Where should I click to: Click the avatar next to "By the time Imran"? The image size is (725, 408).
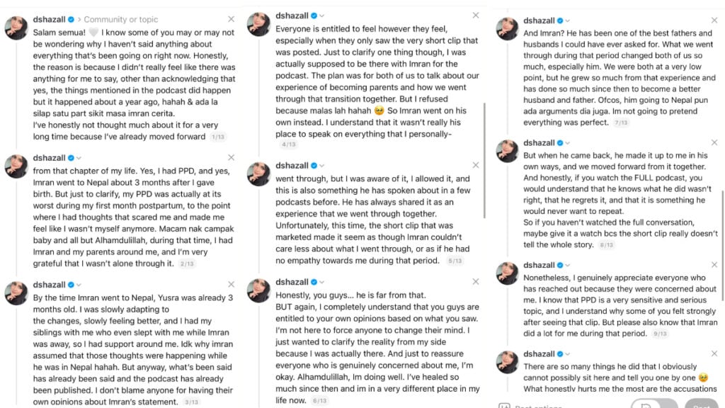[16, 293]
